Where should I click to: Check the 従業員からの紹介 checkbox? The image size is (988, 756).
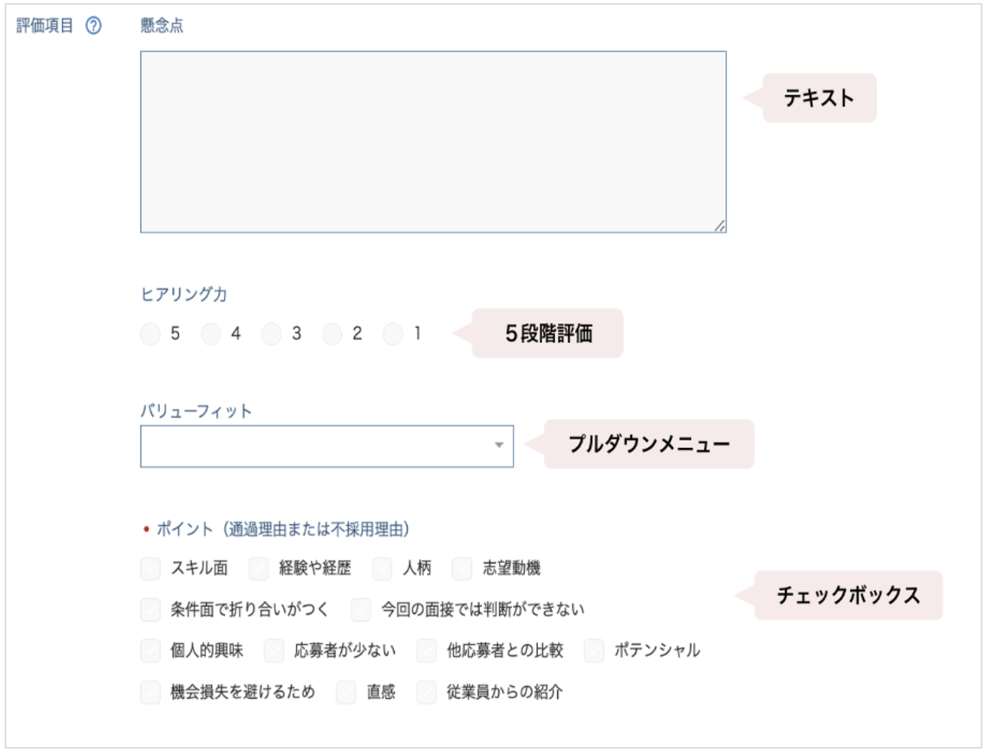point(426,692)
